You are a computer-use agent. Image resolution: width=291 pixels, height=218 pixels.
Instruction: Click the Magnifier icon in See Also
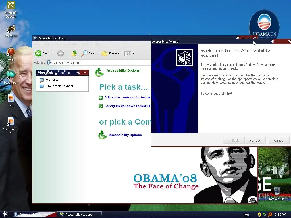(x=42, y=80)
